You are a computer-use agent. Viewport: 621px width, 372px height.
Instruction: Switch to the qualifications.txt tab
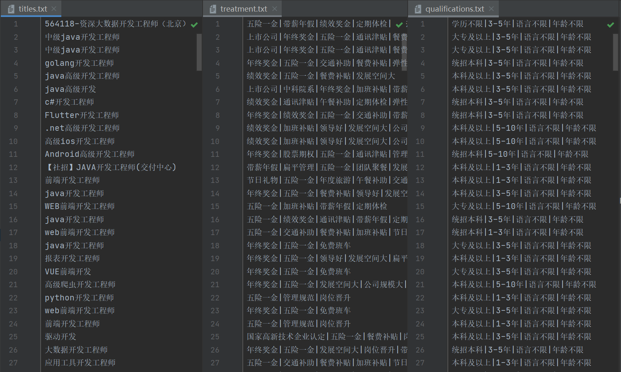(454, 9)
